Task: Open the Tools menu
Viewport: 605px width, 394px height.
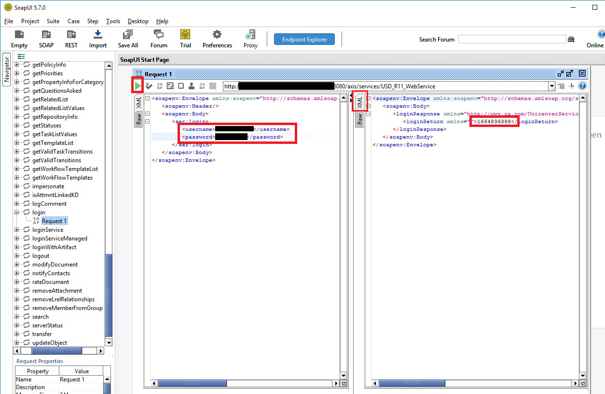Action: (x=113, y=21)
